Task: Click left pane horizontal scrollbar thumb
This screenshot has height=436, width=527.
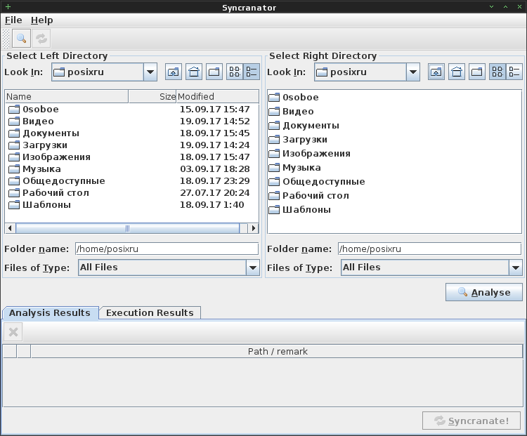Action: [127, 228]
